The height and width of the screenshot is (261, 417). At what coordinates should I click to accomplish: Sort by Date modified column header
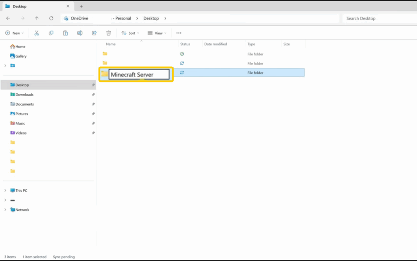tap(216, 44)
